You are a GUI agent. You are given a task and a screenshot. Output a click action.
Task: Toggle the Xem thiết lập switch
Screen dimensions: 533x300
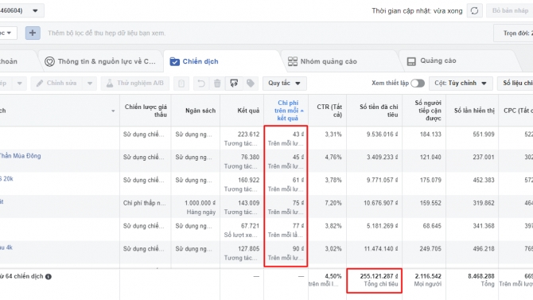[418, 84]
